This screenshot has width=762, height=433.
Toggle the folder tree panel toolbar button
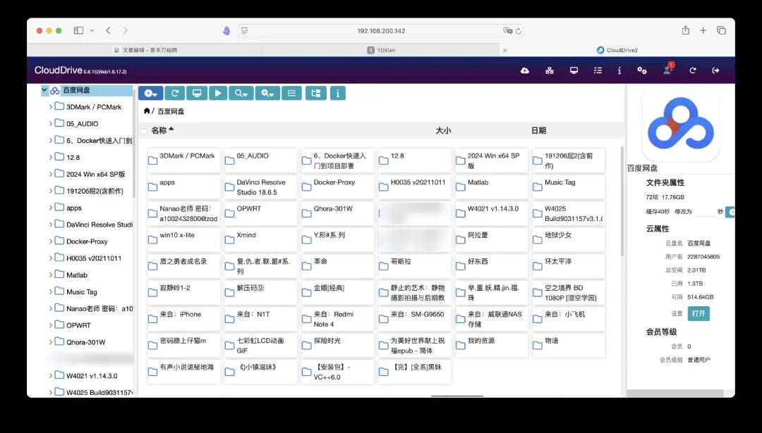(315, 93)
